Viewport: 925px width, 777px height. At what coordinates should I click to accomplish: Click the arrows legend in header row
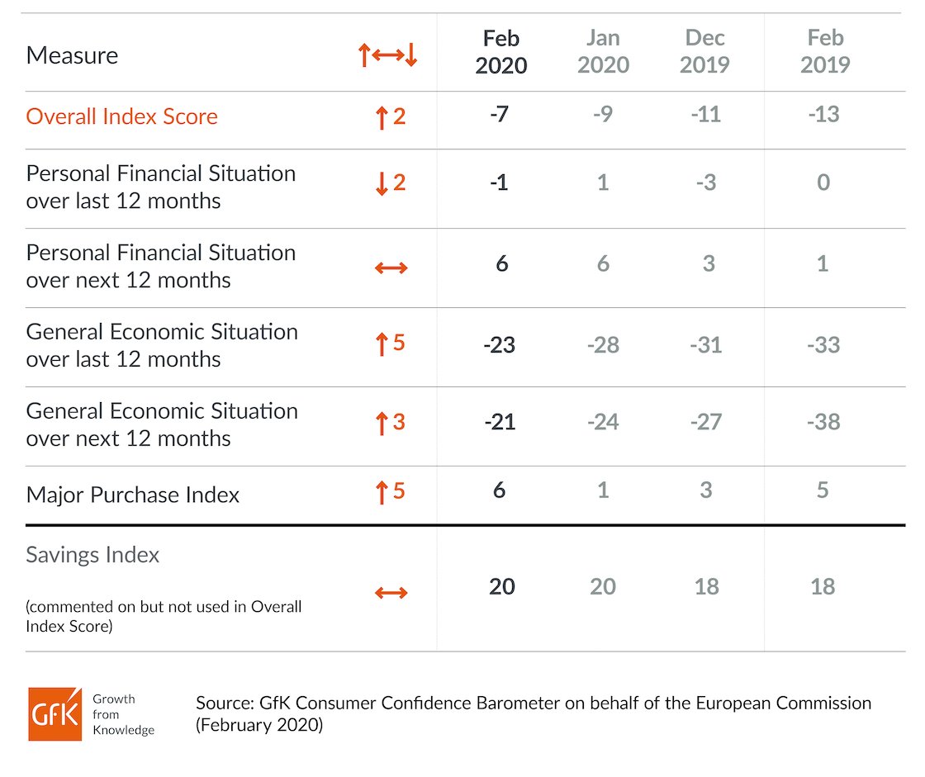[387, 54]
